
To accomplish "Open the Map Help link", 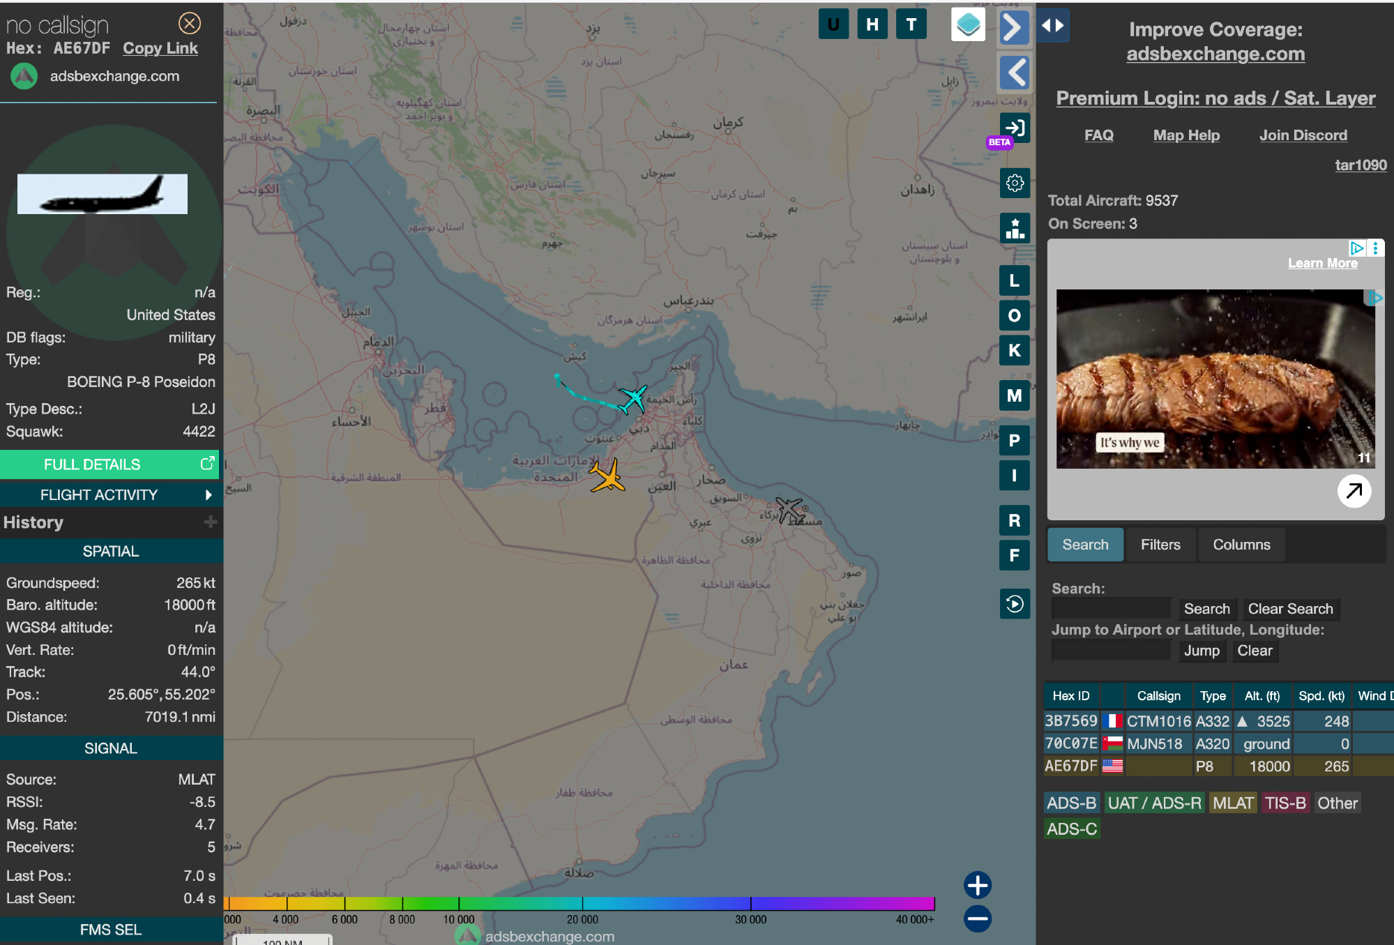I will click(x=1186, y=135).
